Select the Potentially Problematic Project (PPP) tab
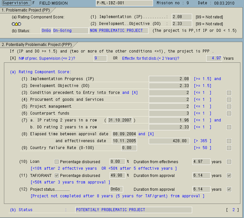Viewport: 244px width, 218px height. [x=36, y=44]
